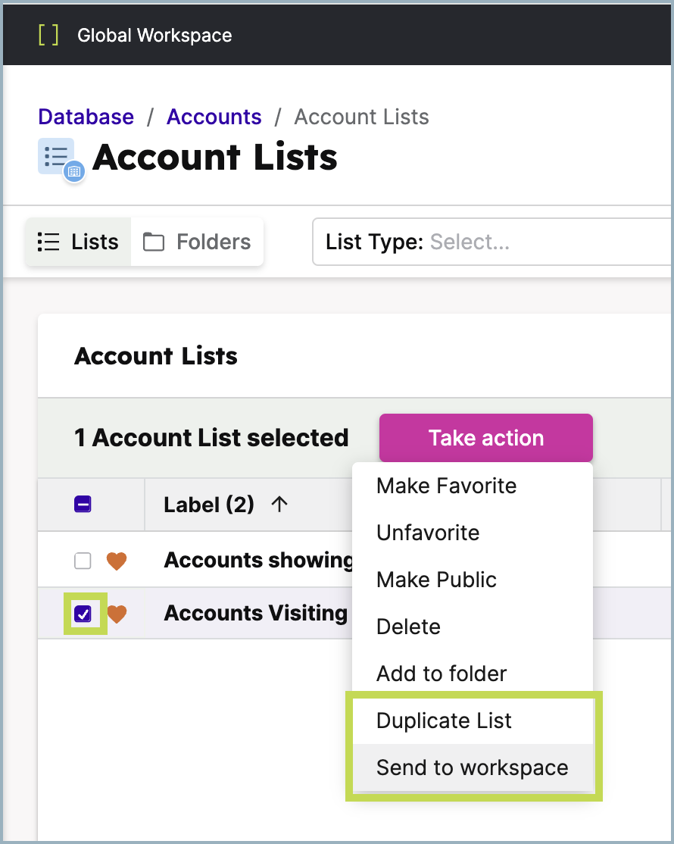Click heart icon on Accounts showing row
The height and width of the screenshot is (844, 674).
pyautogui.click(x=116, y=561)
